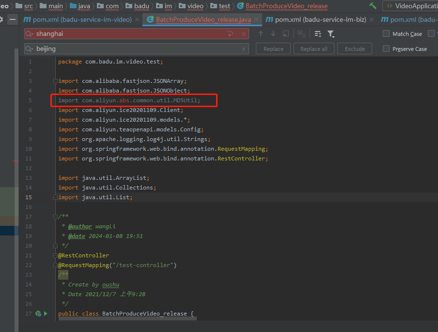438x332 pixels.
Task: Enable the Match Case checkbox
Action: click(x=386, y=34)
